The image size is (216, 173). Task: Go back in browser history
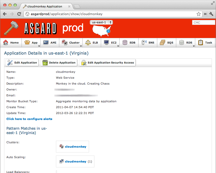coord(5,14)
